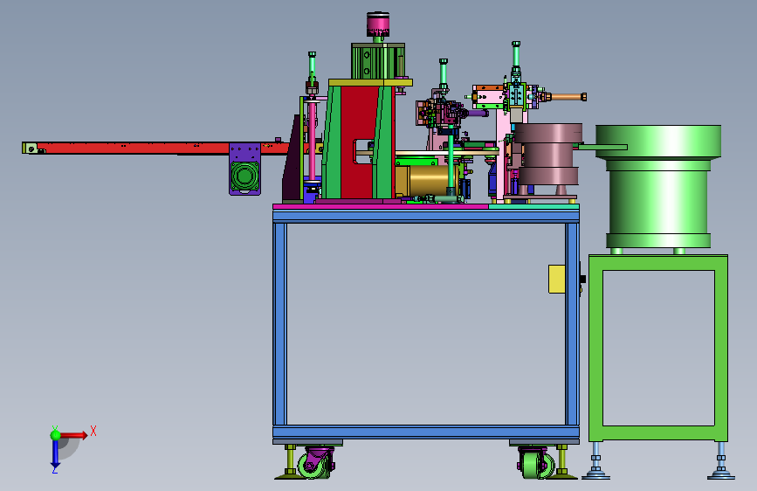Click the red X axis arrow of triad
The height and width of the screenshot is (491, 757).
pos(73,435)
